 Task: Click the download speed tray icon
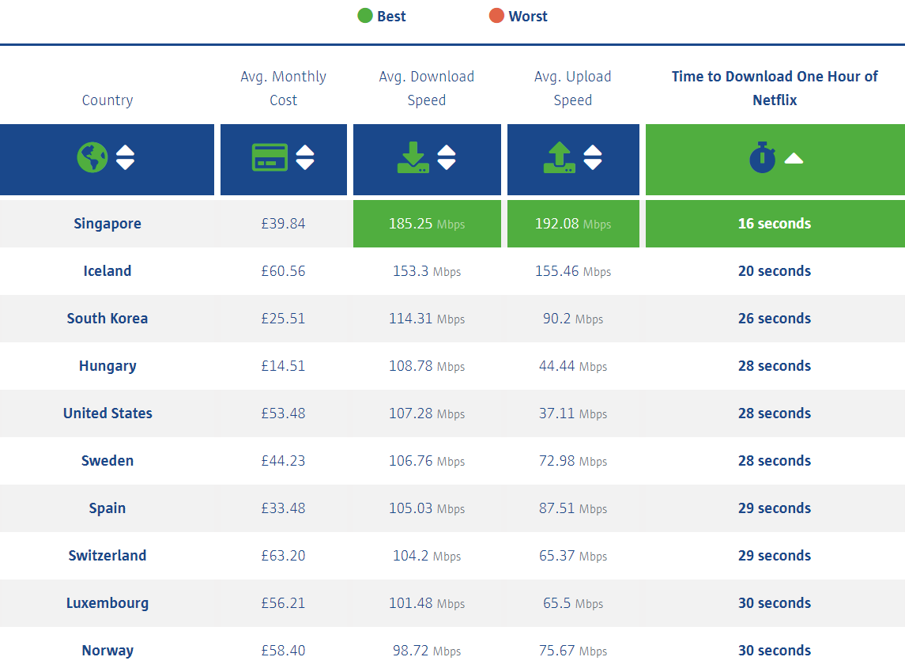[x=413, y=158]
